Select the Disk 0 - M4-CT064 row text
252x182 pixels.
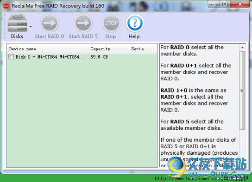coord(50,57)
